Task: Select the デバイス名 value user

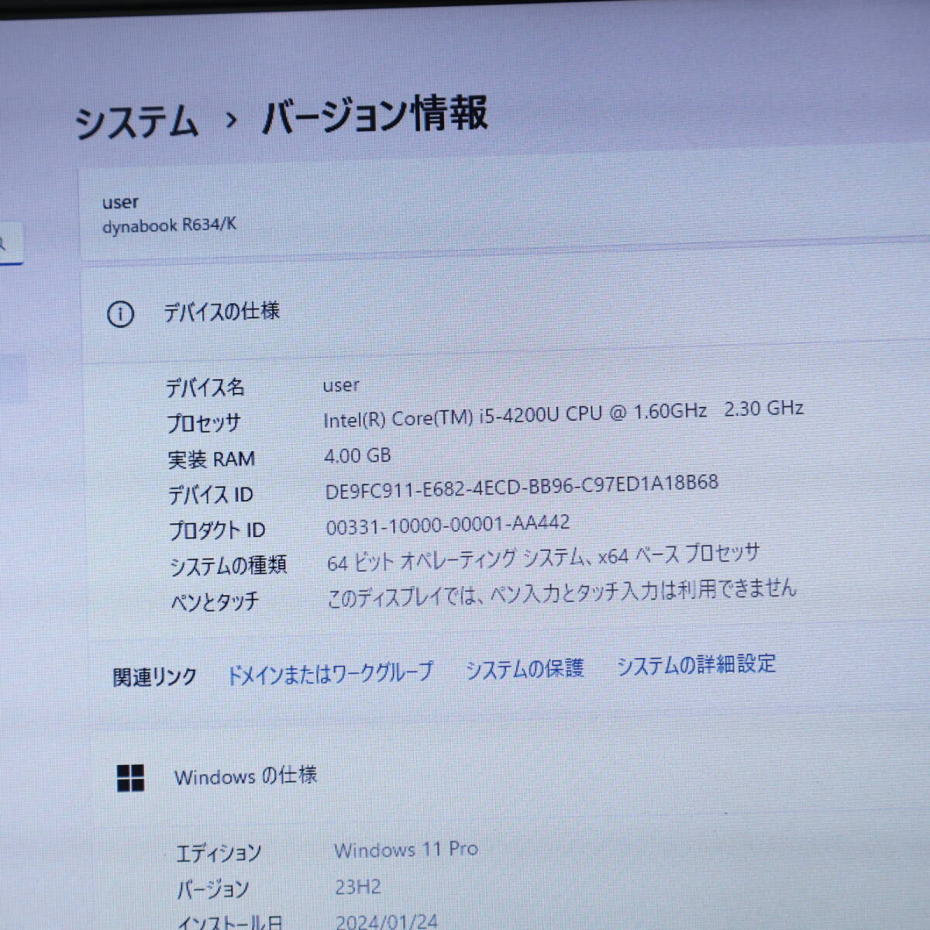Action: tap(341, 385)
